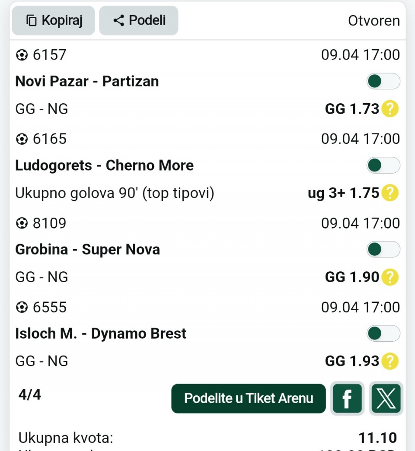Click soccer ball icon next to 6165
Image resolution: width=415 pixels, height=451 pixels.
[x=22, y=139]
